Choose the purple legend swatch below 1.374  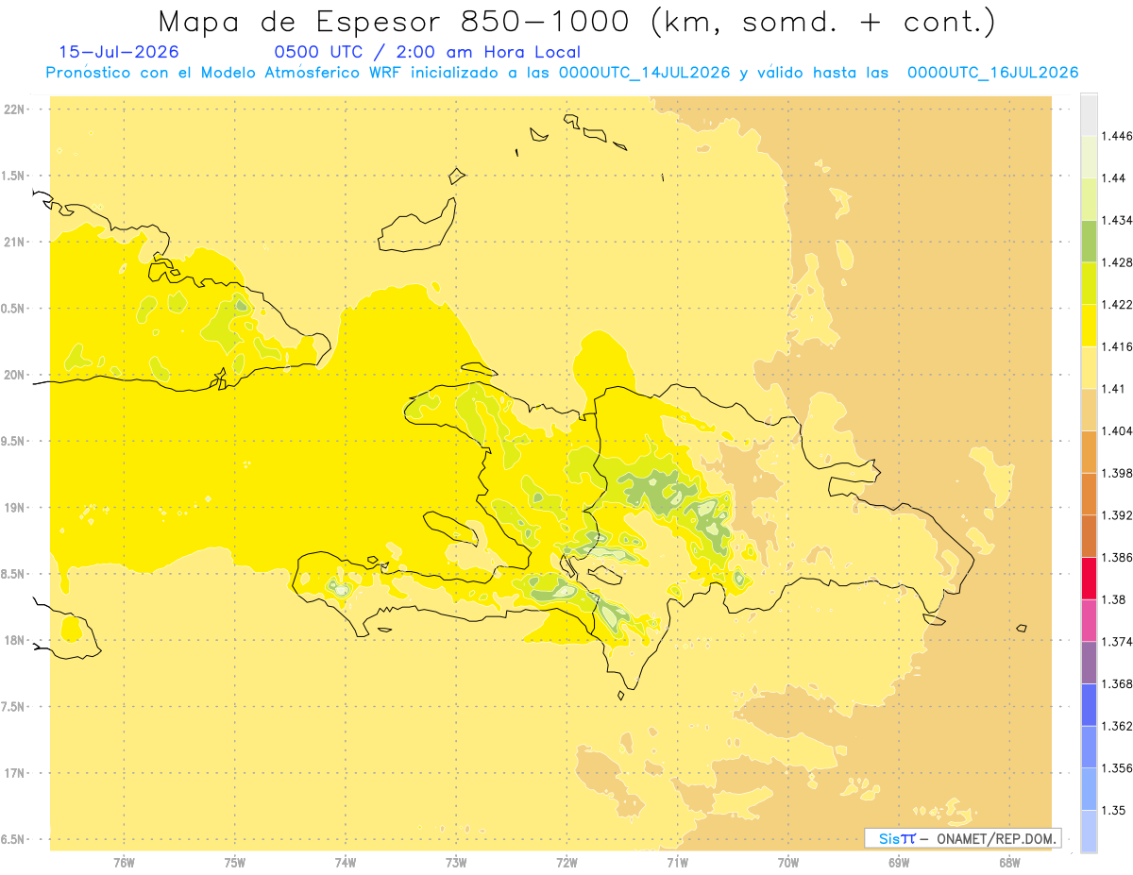[1089, 663]
